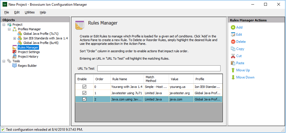Select Project Settings in the tree
This screenshot has height=133, width=286.
pos(28,52)
